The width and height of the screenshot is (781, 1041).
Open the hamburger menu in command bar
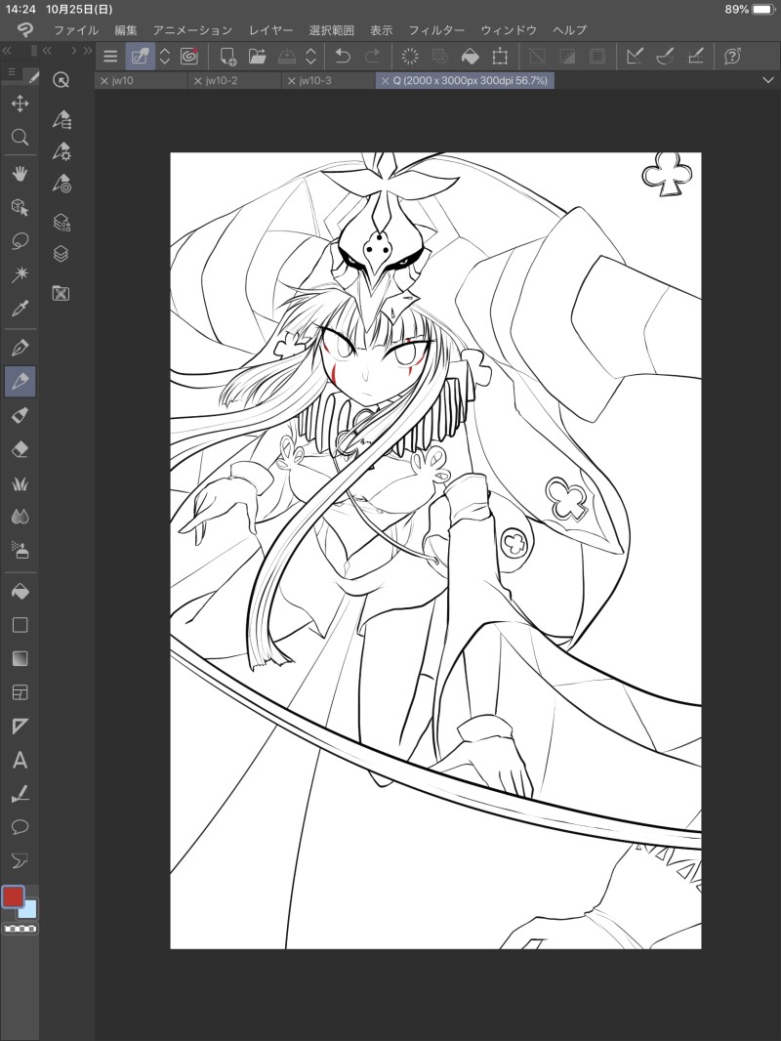pos(110,57)
